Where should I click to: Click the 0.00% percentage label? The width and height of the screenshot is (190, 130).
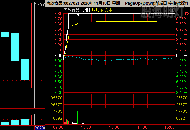pos(181,56)
